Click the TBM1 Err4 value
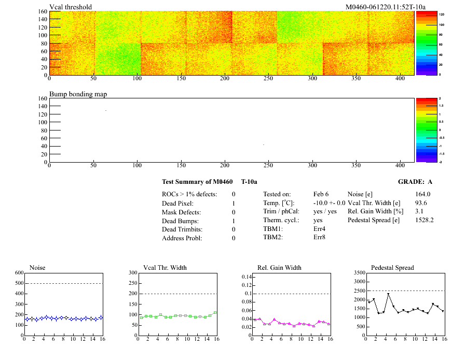465x348 pixels. click(x=321, y=228)
